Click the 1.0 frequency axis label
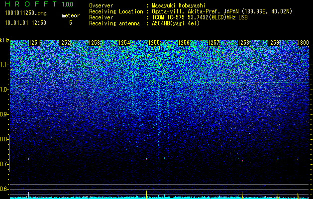Screen dimensions: 313x199 (4, 90)
